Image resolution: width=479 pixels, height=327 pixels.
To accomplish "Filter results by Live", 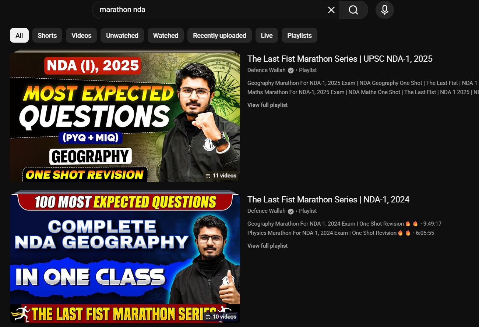I will click(x=267, y=36).
